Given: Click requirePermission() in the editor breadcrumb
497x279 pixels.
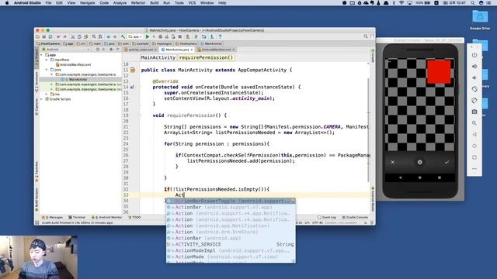Looking at the screenshot, I should (206, 57).
